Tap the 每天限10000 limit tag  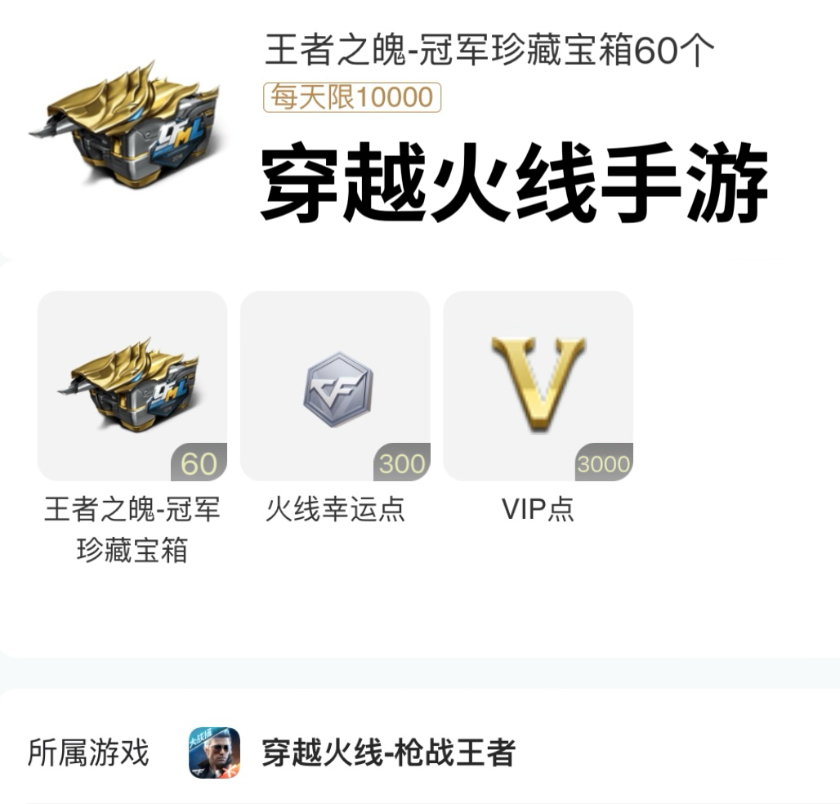pyautogui.click(x=352, y=97)
